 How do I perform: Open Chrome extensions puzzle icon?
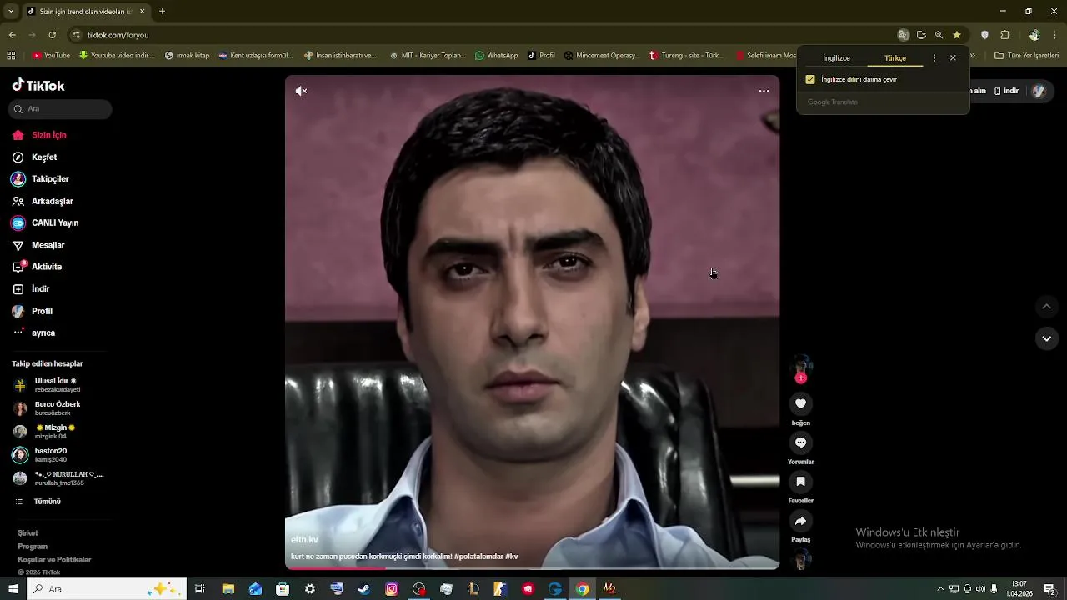click(x=1004, y=35)
